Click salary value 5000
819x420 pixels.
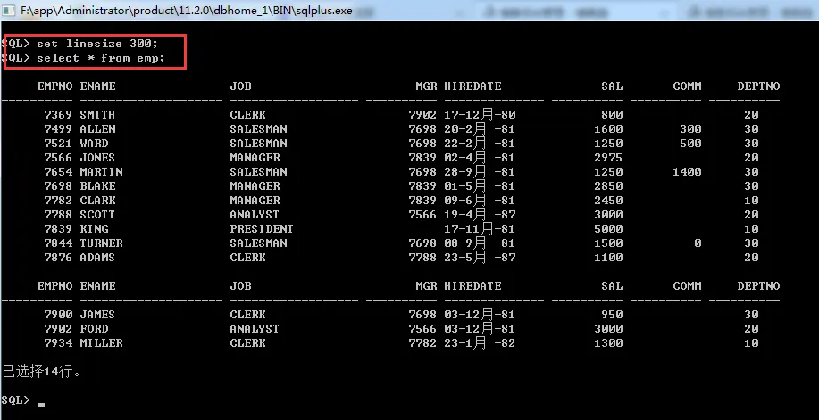608,228
